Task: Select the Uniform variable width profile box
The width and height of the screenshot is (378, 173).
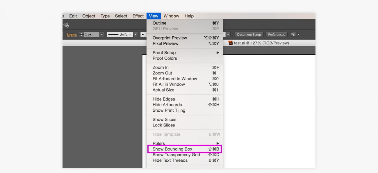Action: click(120, 34)
